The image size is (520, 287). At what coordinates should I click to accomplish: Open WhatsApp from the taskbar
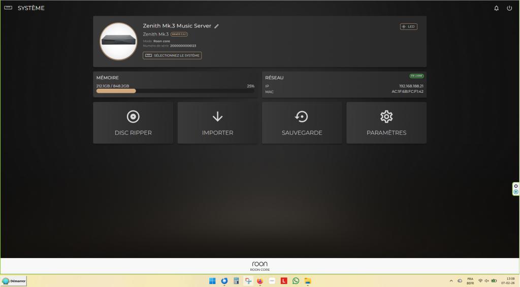tap(296, 281)
